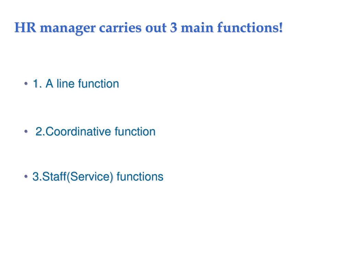Click the word 'function' after 'Coordinative'
The width and height of the screenshot is (352, 264).
(x=135, y=132)
